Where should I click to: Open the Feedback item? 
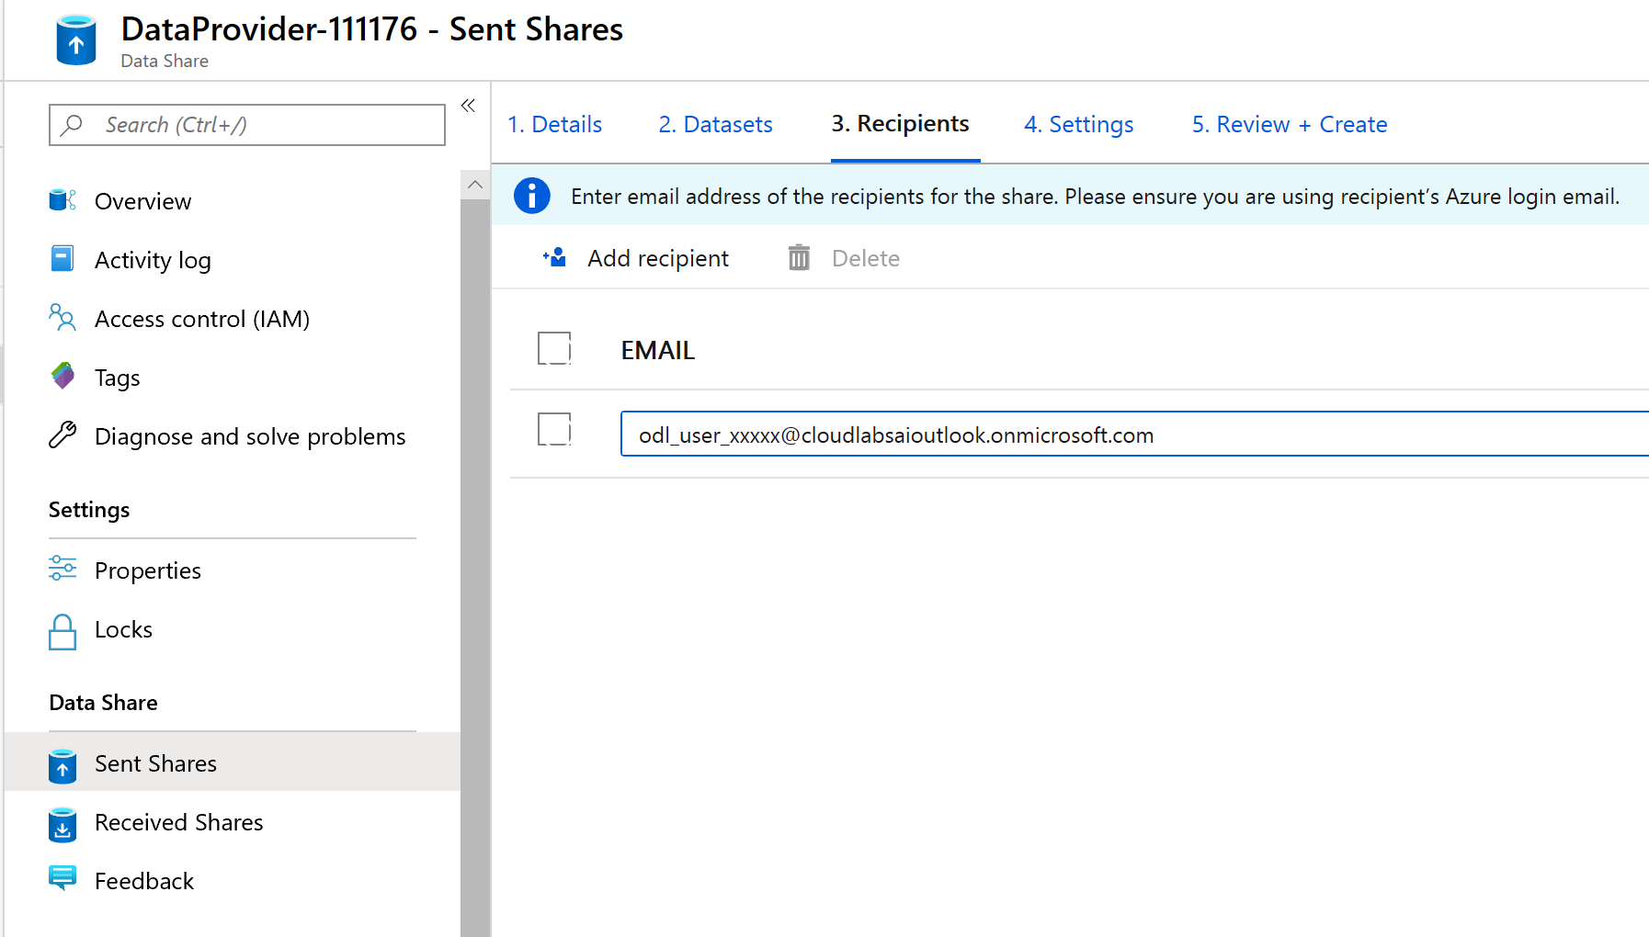pos(144,881)
